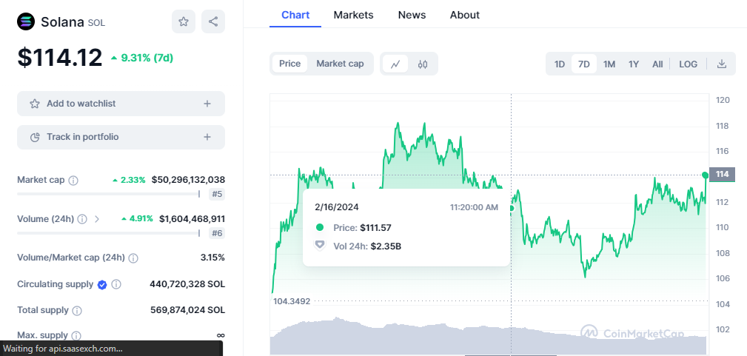Image resolution: width=747 pixels, height=356 pixels.
Task: Open the share icon button
Action: coord(213,21)
